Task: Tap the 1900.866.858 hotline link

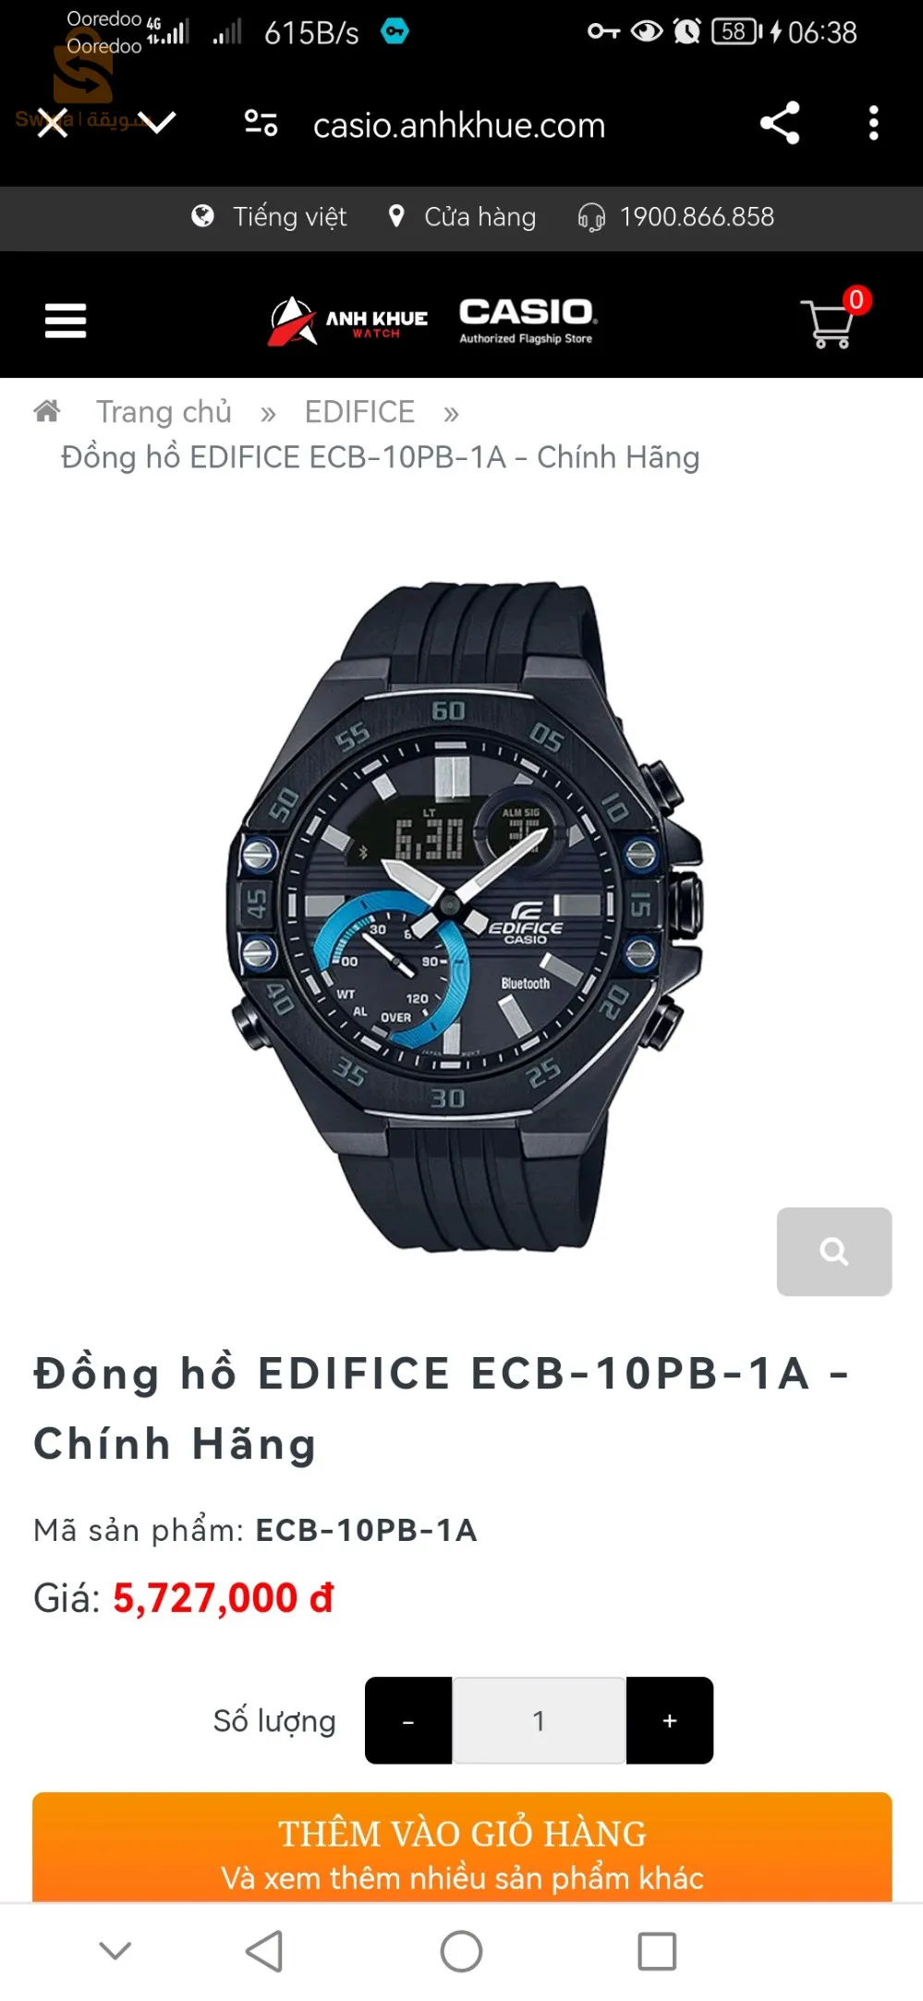Action: coord(676,216)
